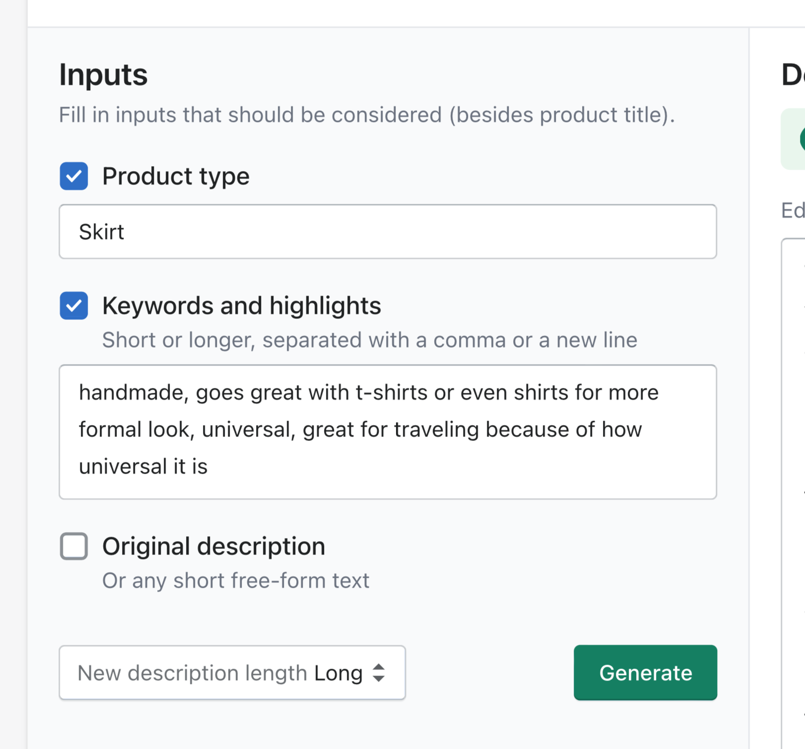Click the "Or any short free-form text" hint
Image resolution: width=805 pixels, height=749 pixels.
(x=236, y=580)
